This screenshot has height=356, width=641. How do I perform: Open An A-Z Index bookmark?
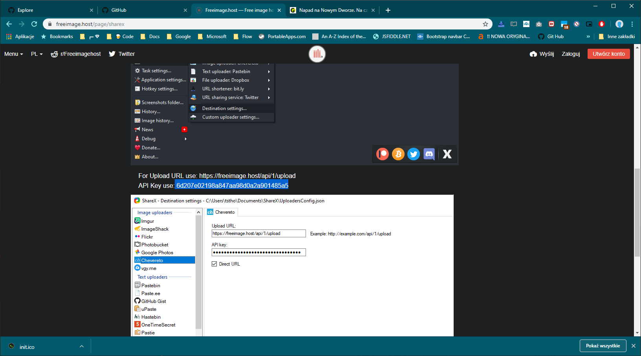[x=339, y=37]
